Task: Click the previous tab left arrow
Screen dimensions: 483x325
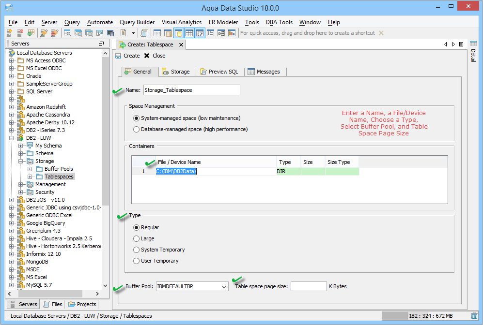Action: 445,44
